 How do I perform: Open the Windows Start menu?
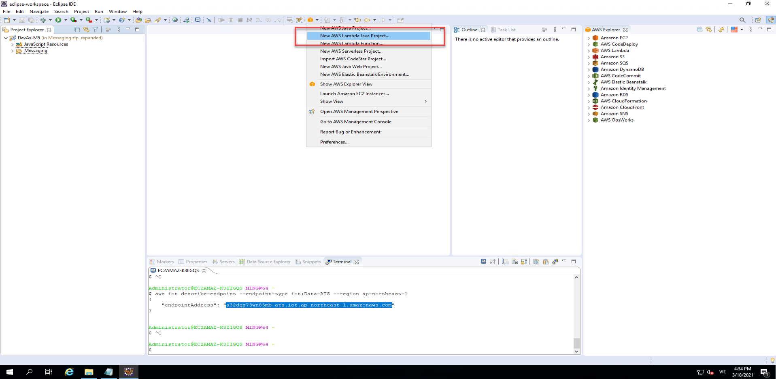point(10,372)
